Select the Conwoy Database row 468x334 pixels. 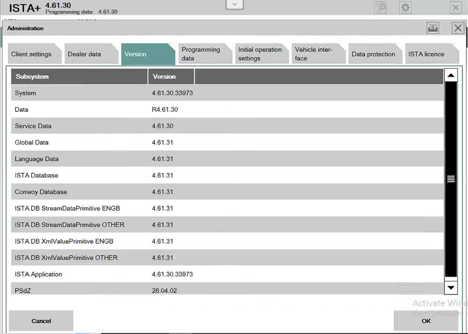coord(227,191)
